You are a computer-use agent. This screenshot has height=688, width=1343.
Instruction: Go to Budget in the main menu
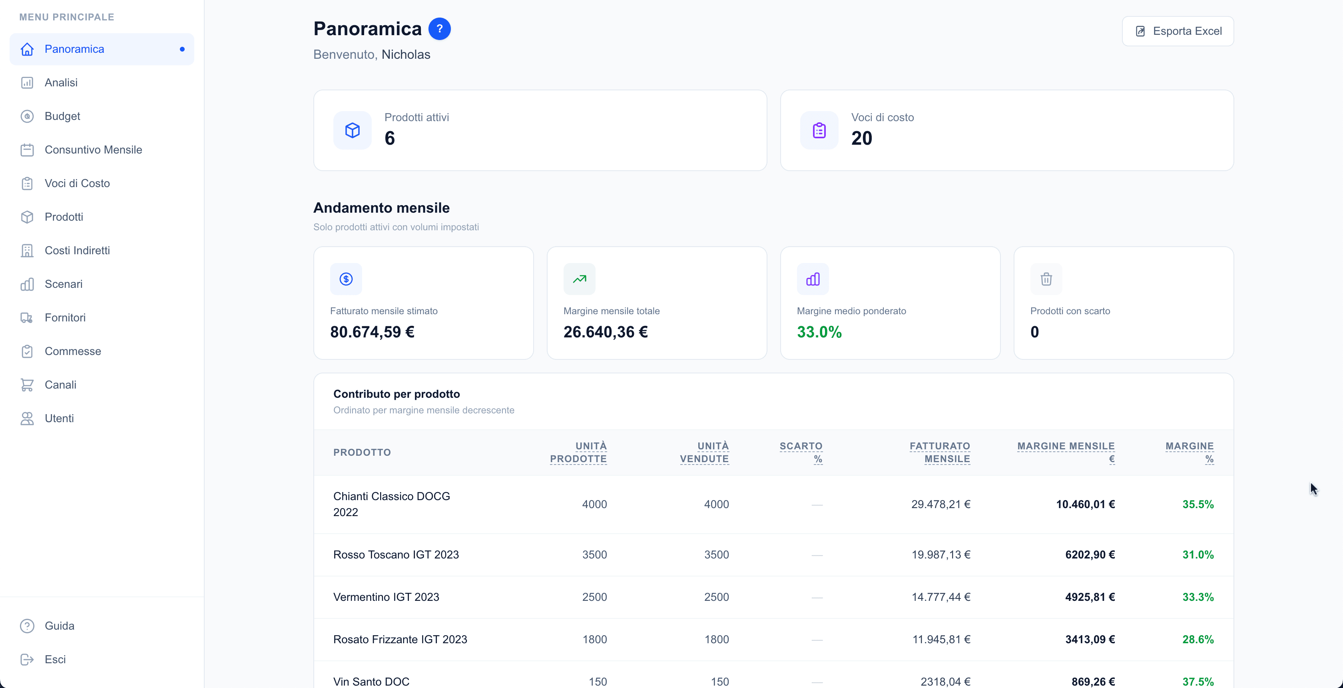[x=102, y=116]
